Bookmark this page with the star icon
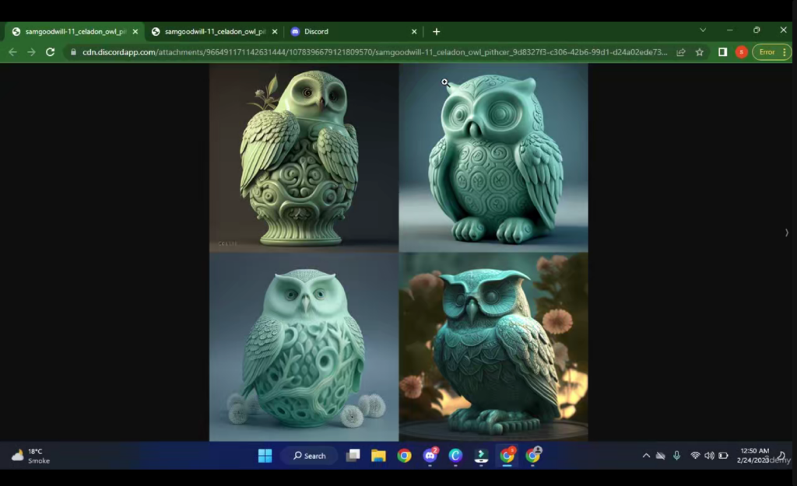Image resolution: width=797 pixels, height=486 pixels. click(700, 52)
